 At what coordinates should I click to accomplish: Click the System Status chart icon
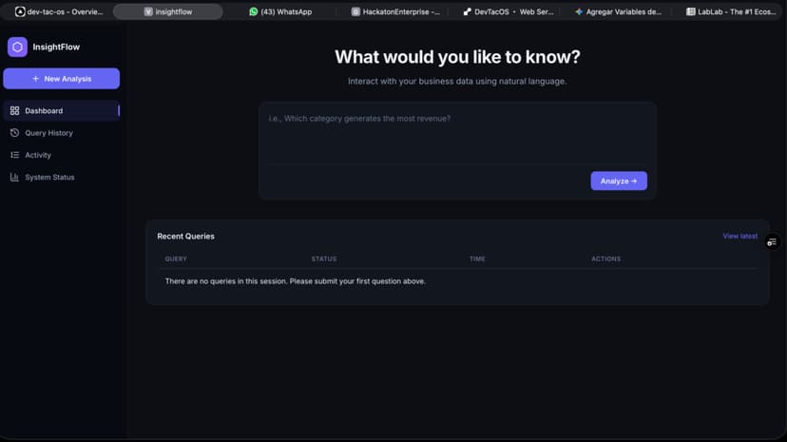14,177
